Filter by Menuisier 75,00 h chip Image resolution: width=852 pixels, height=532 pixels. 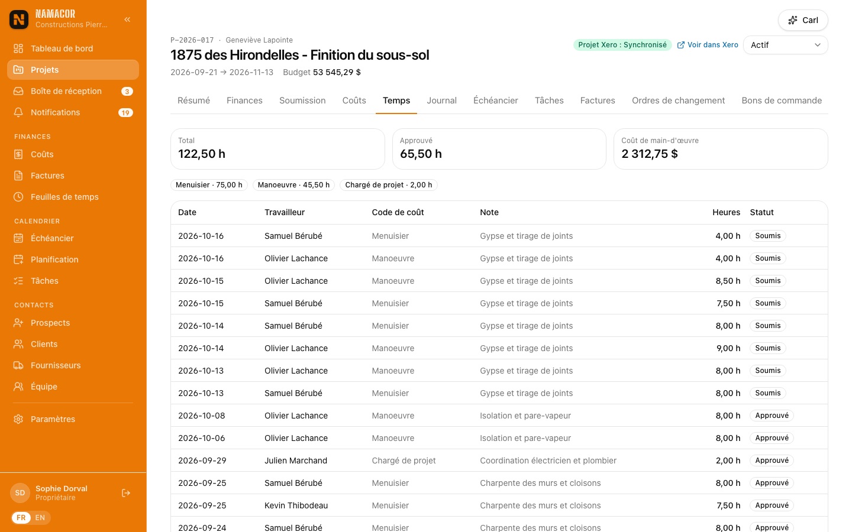coord(209,185)
